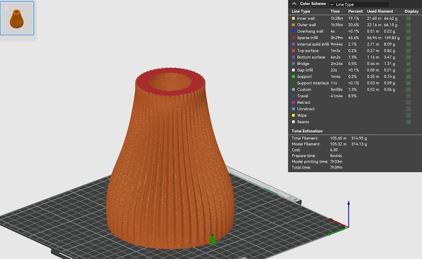Click the Gap infill white swatch
The height and width of the screenshot is (259, 422).
[x=293, y=70]
